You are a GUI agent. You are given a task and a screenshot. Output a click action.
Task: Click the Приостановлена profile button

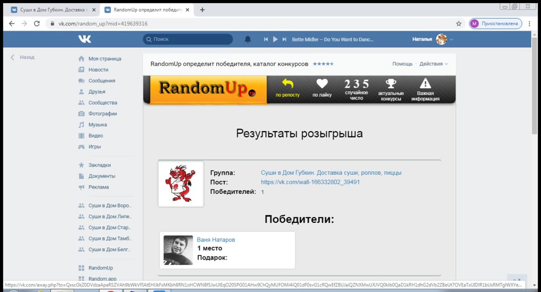(x=495, y=23)
